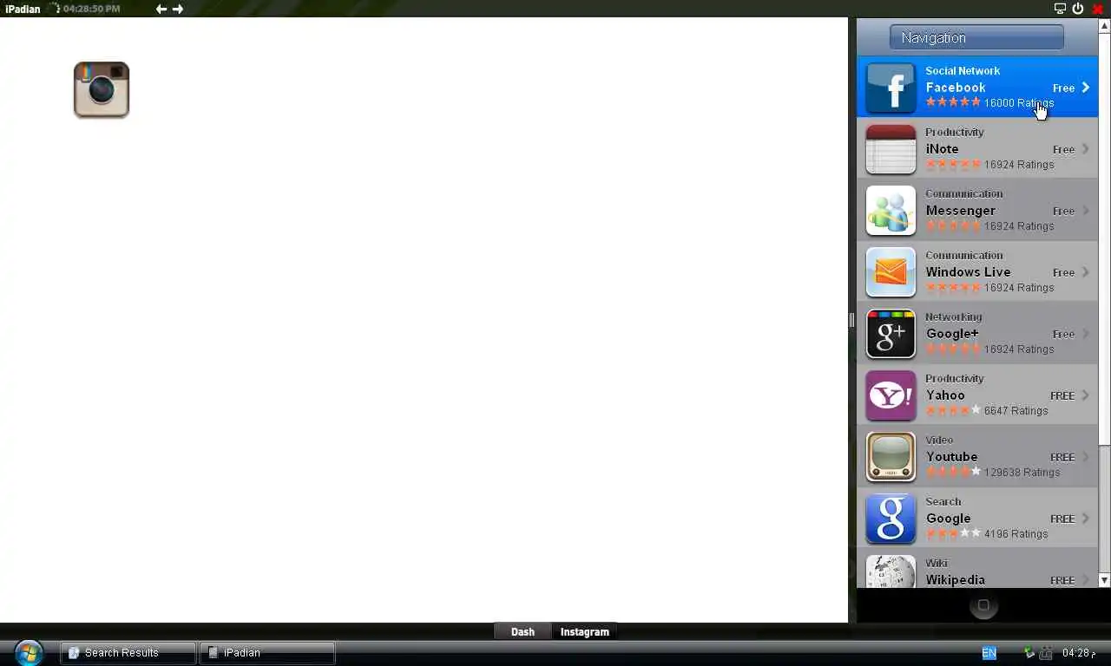1111x666 pixels.
Task: Select the Facebook app icon in the list
Action: tap(891, 88)
